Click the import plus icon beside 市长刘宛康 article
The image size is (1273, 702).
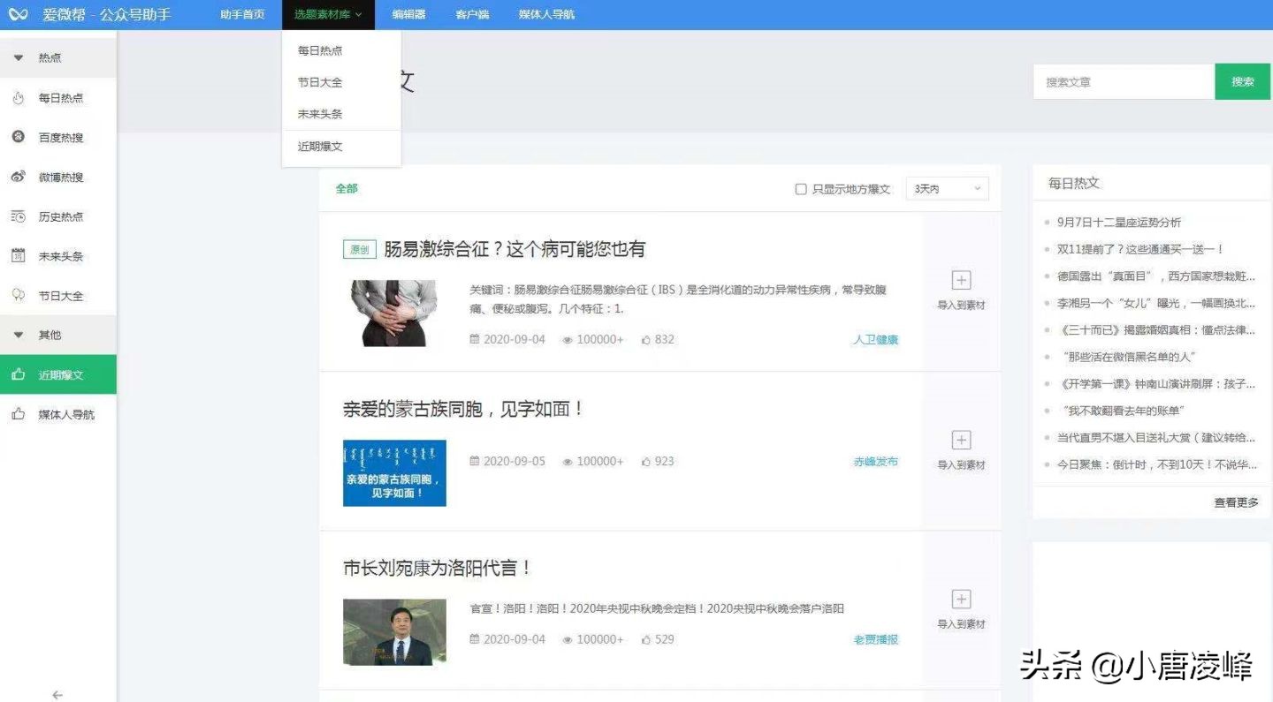point(960,599)
